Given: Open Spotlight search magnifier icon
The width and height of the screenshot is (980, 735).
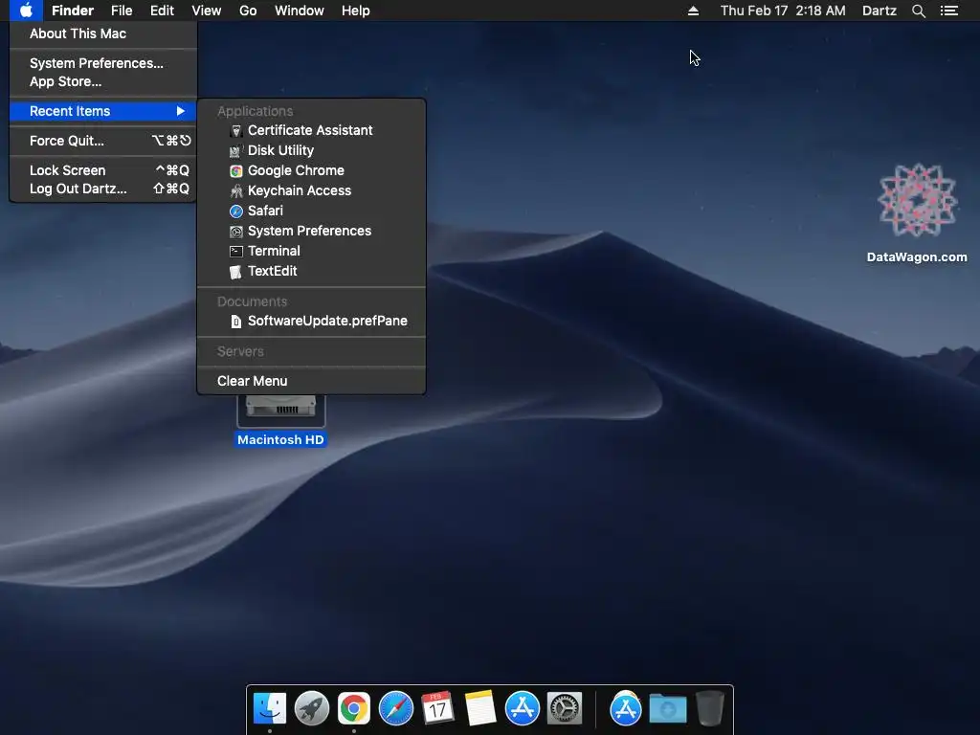Looking at the screenshot, I should (918, 11).
